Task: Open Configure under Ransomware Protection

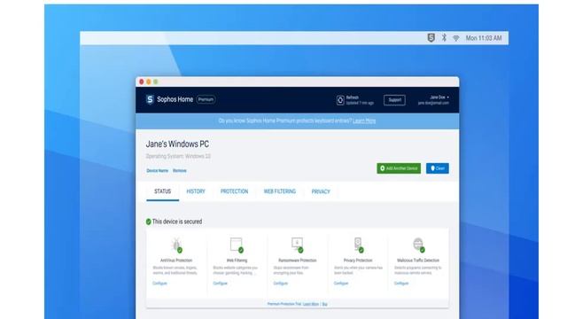Action: tap(281, 284)
